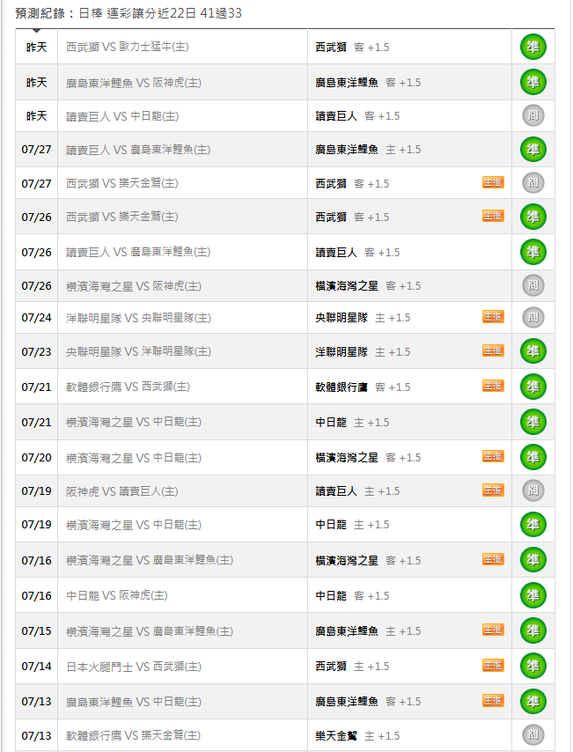Click 主推 badge in 07/20 橫濱海灣之星 row
573x752 pixels.
tap(493, 456)
